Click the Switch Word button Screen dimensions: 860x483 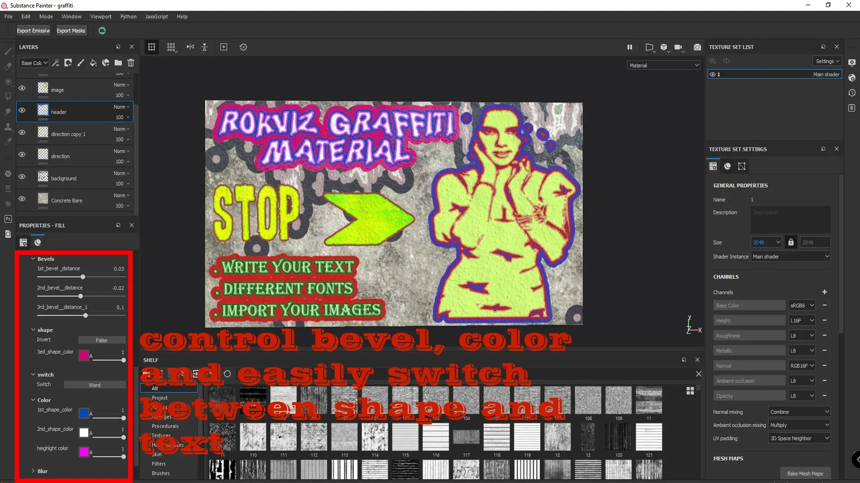(x=95, y=385)
